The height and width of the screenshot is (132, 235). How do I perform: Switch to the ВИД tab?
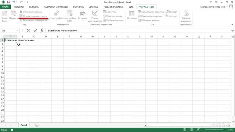(131, 7)
